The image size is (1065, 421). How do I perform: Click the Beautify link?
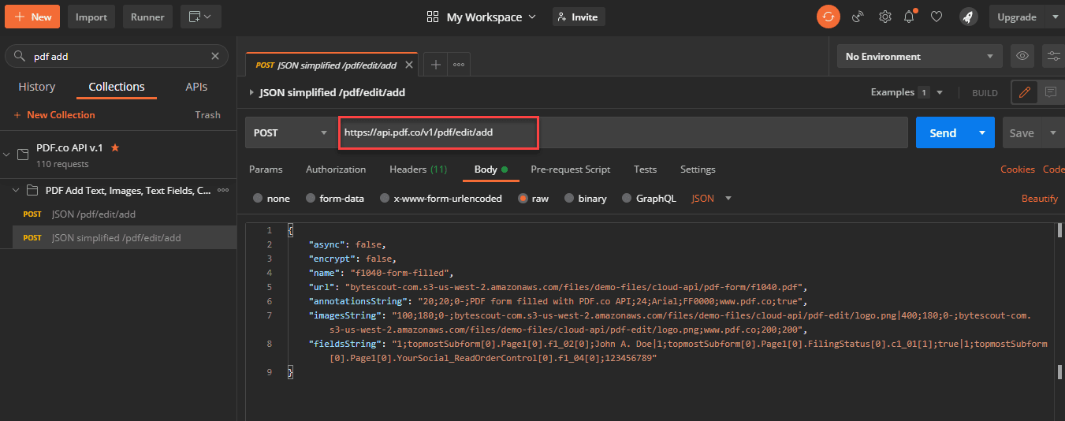click(x=1039, y=199)
